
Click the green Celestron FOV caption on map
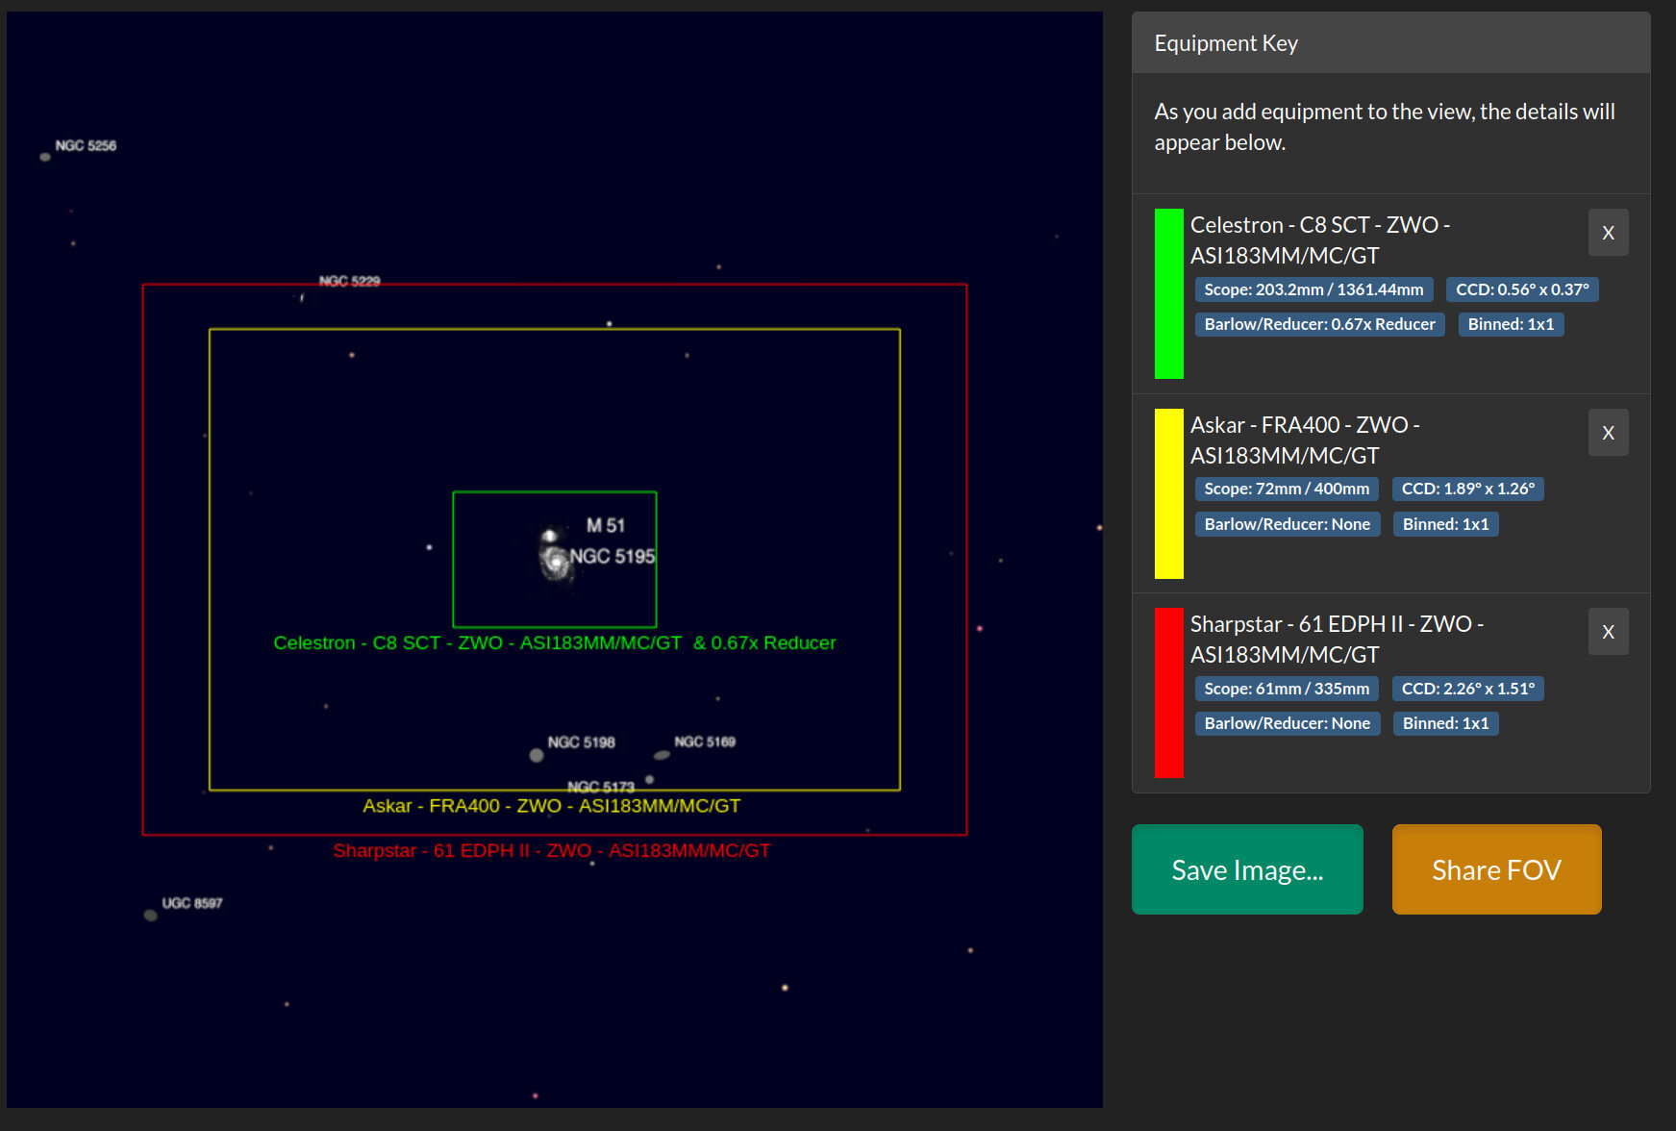[x=555, y=643]
